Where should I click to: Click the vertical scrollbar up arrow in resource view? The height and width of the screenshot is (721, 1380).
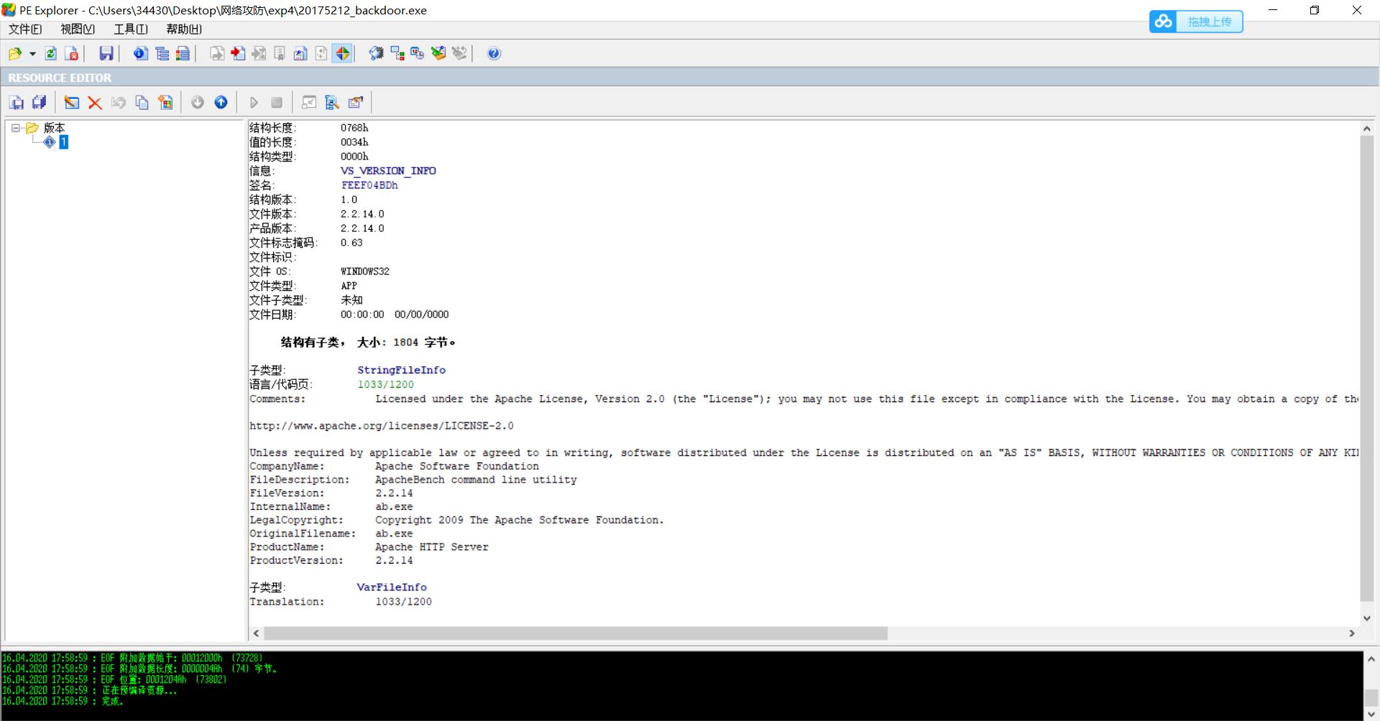point(1366,129)
